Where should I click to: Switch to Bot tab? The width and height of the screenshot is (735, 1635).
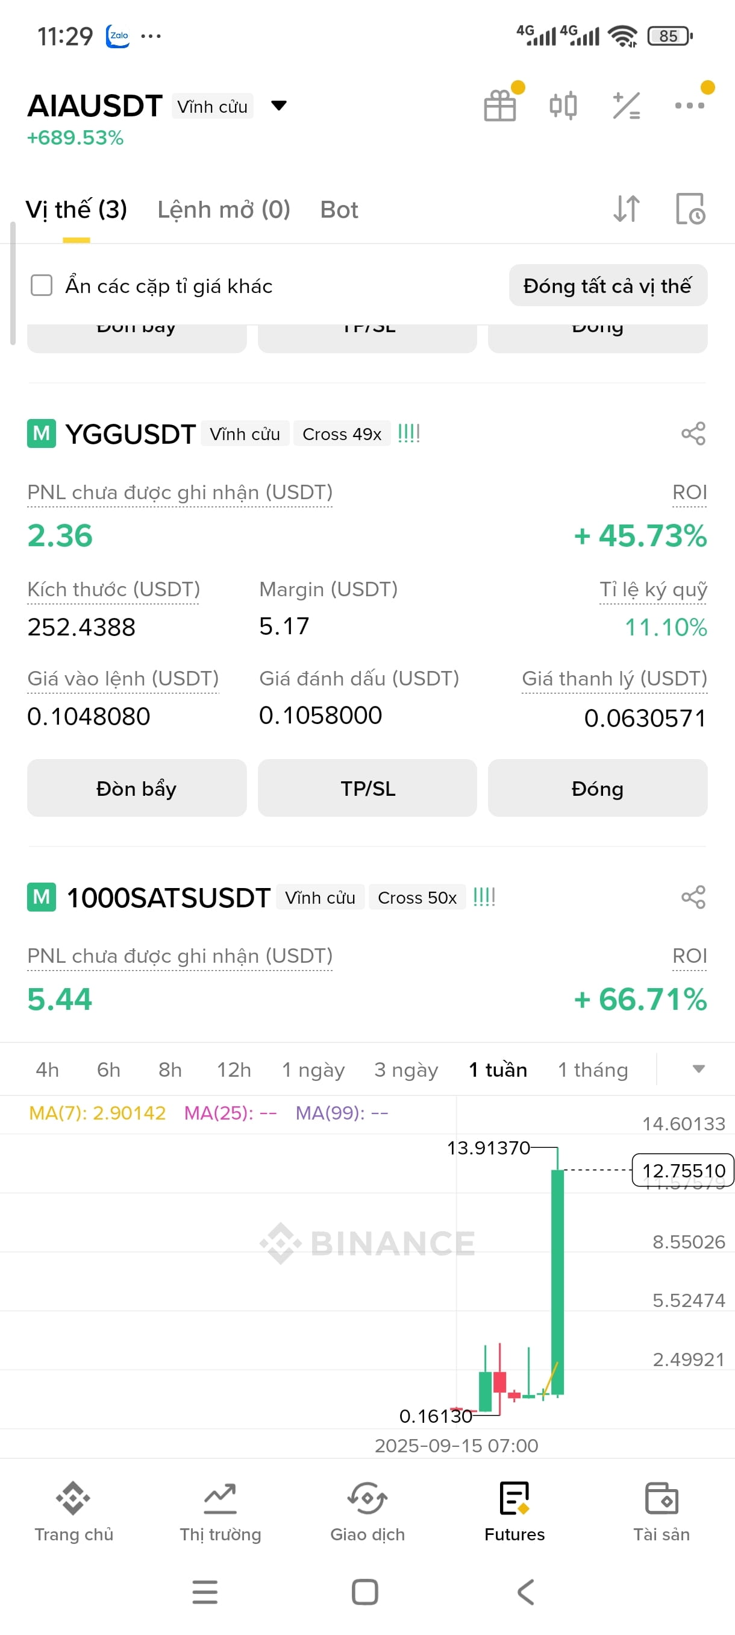339,209
